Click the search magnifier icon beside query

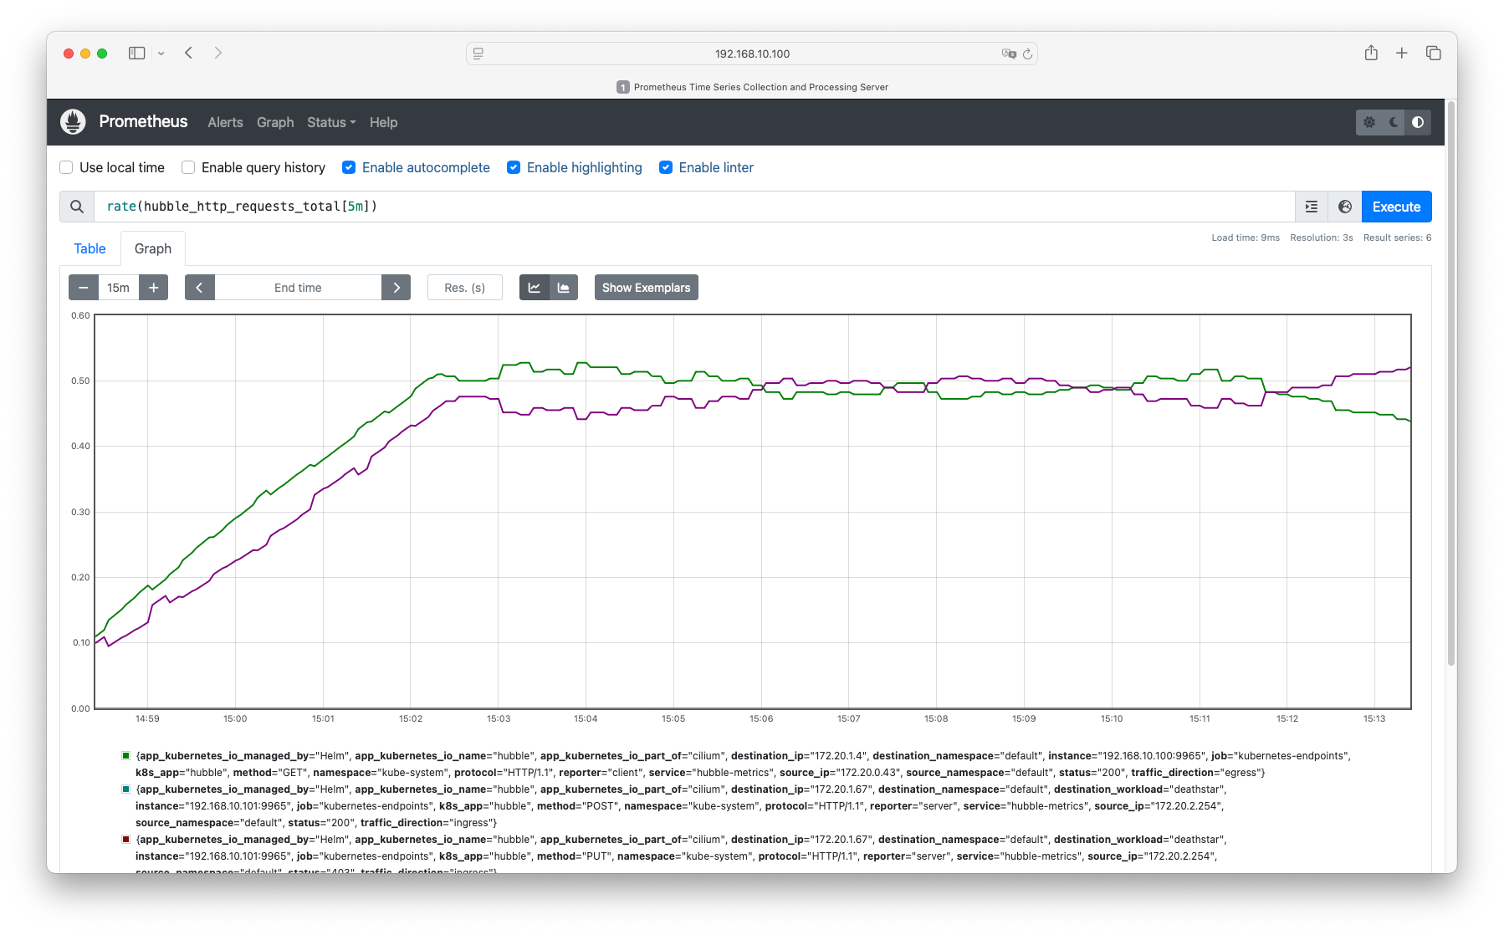coord(77,207)
